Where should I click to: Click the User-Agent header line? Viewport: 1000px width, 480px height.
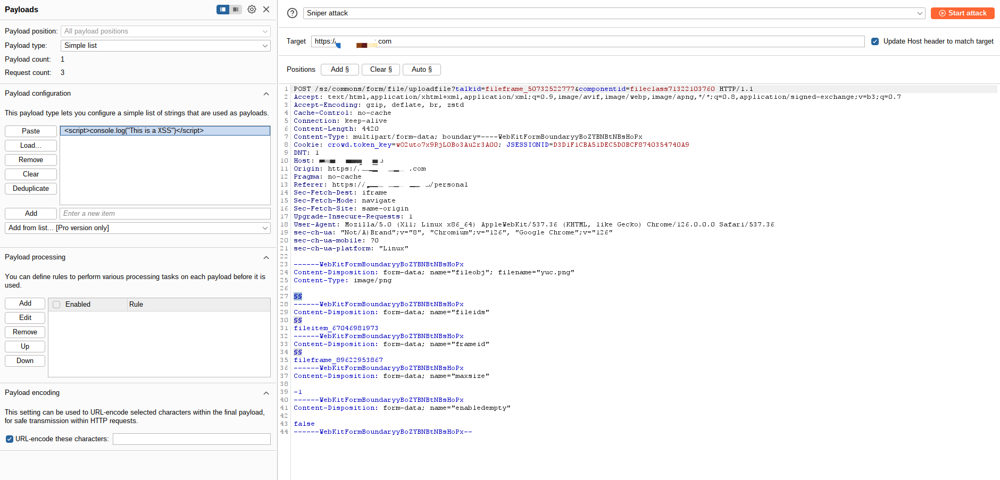(x=534, y=225)
